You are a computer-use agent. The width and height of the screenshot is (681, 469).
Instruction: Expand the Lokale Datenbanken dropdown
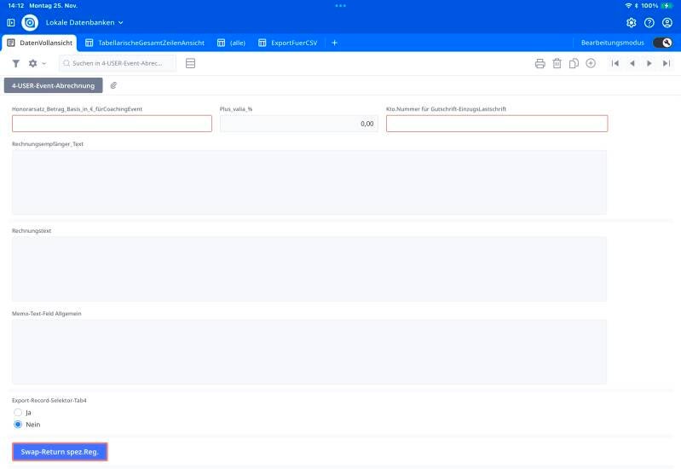click(84, 22)
